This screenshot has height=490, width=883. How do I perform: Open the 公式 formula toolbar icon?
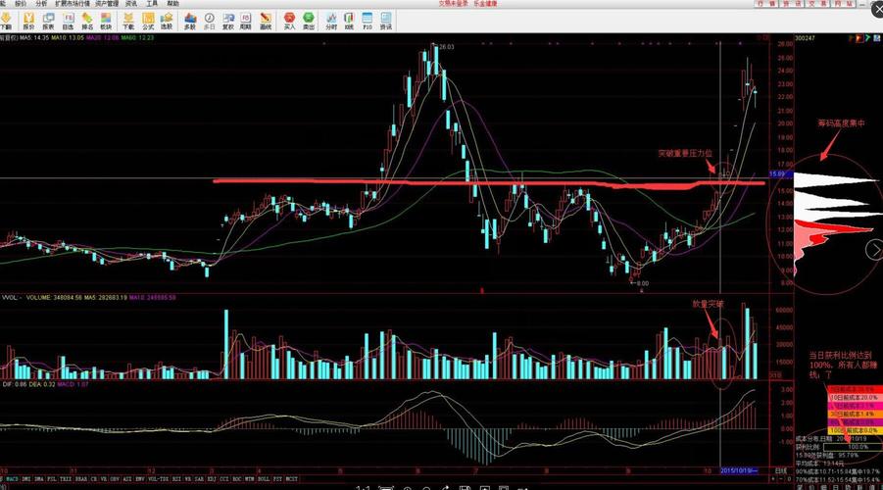point(148,22)
